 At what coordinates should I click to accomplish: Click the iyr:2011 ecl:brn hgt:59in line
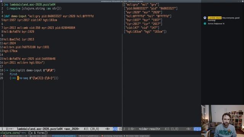pos(24,62)
